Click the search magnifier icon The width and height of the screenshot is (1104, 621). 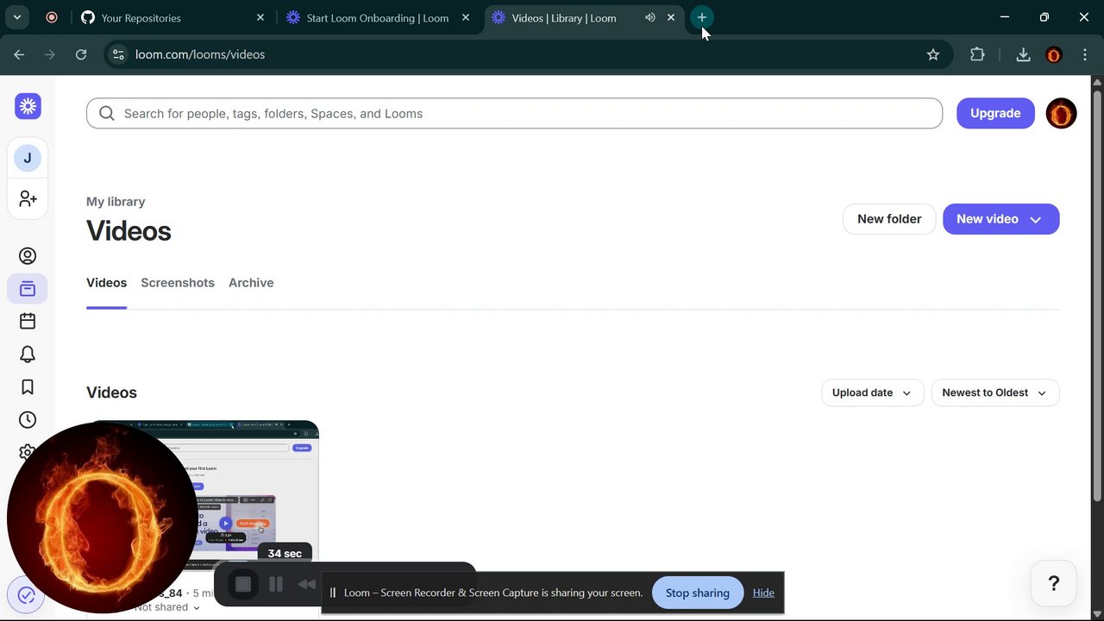pyautogui.click(x=107, y=113)
